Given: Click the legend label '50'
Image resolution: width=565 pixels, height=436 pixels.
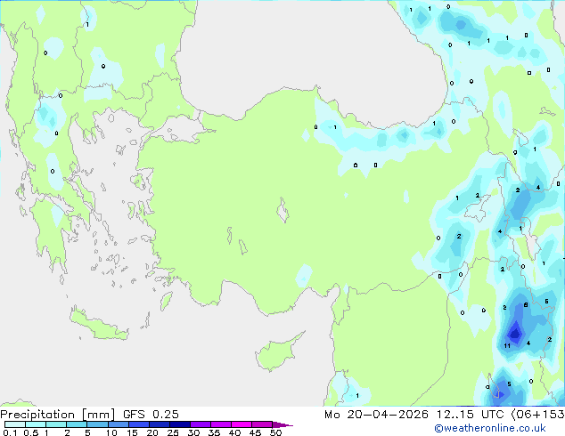Looking at the screenshot, I should (276, 432).
